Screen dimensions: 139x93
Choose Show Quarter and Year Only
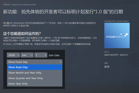[x=35, y=78]
